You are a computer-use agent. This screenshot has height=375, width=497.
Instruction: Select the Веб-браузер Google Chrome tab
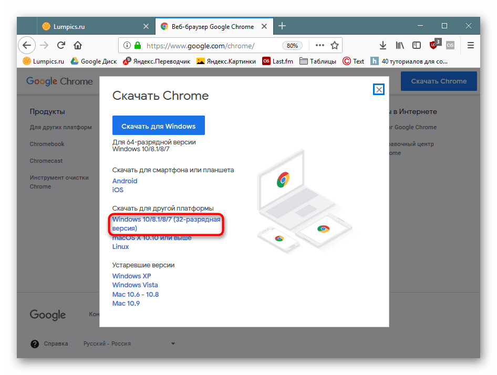(x=214, y=26)
